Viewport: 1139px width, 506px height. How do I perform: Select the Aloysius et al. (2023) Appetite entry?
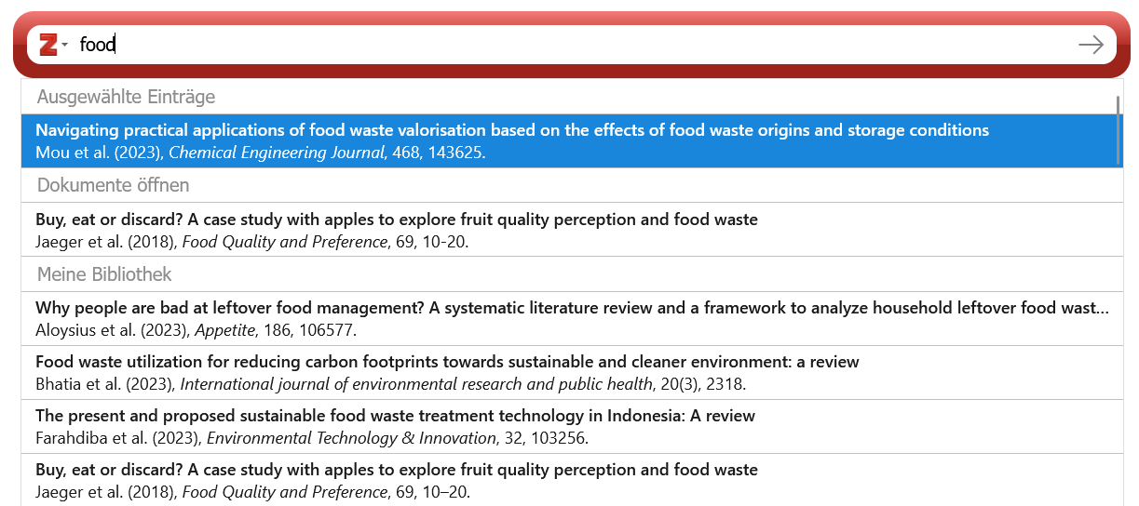pyautogui.click(x=572, y=318)
